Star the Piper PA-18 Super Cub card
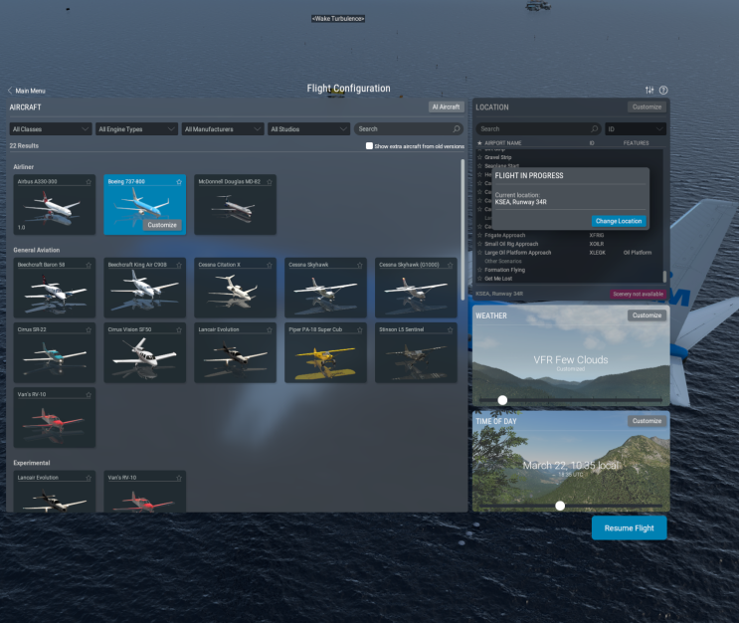This screenshot has height=623, width=739. coord(360,330)
